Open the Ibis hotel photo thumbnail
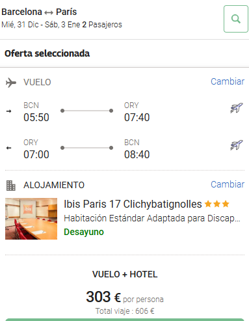 click(31, 219)
